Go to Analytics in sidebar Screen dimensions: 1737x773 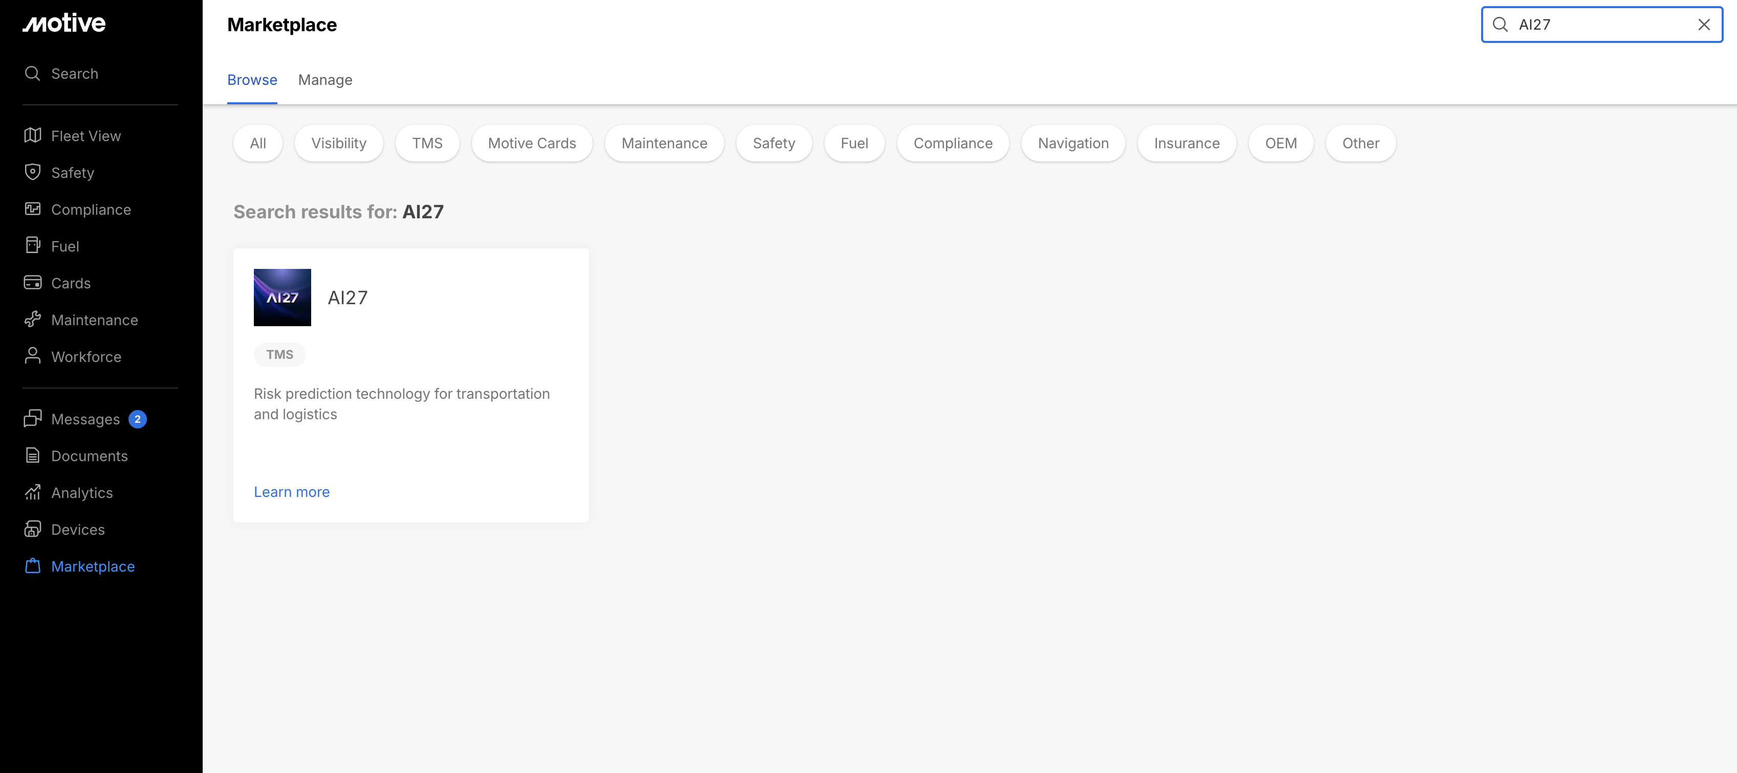pos(82,493)
